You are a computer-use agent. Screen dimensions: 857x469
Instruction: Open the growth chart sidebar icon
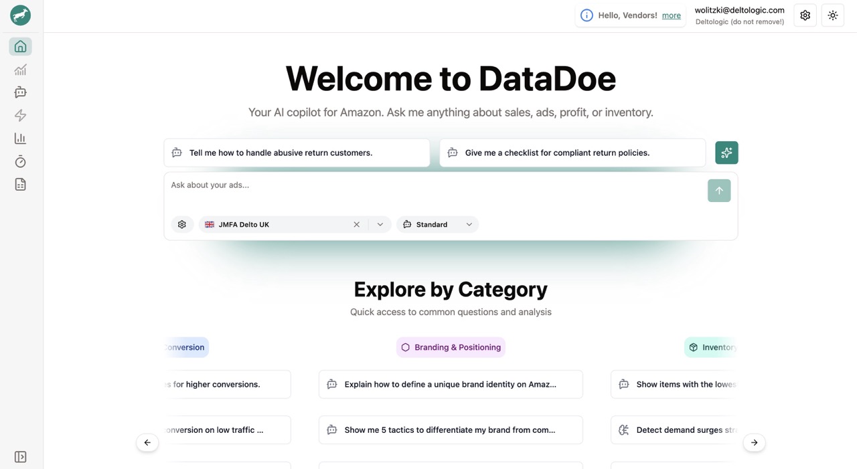[21, 70]
